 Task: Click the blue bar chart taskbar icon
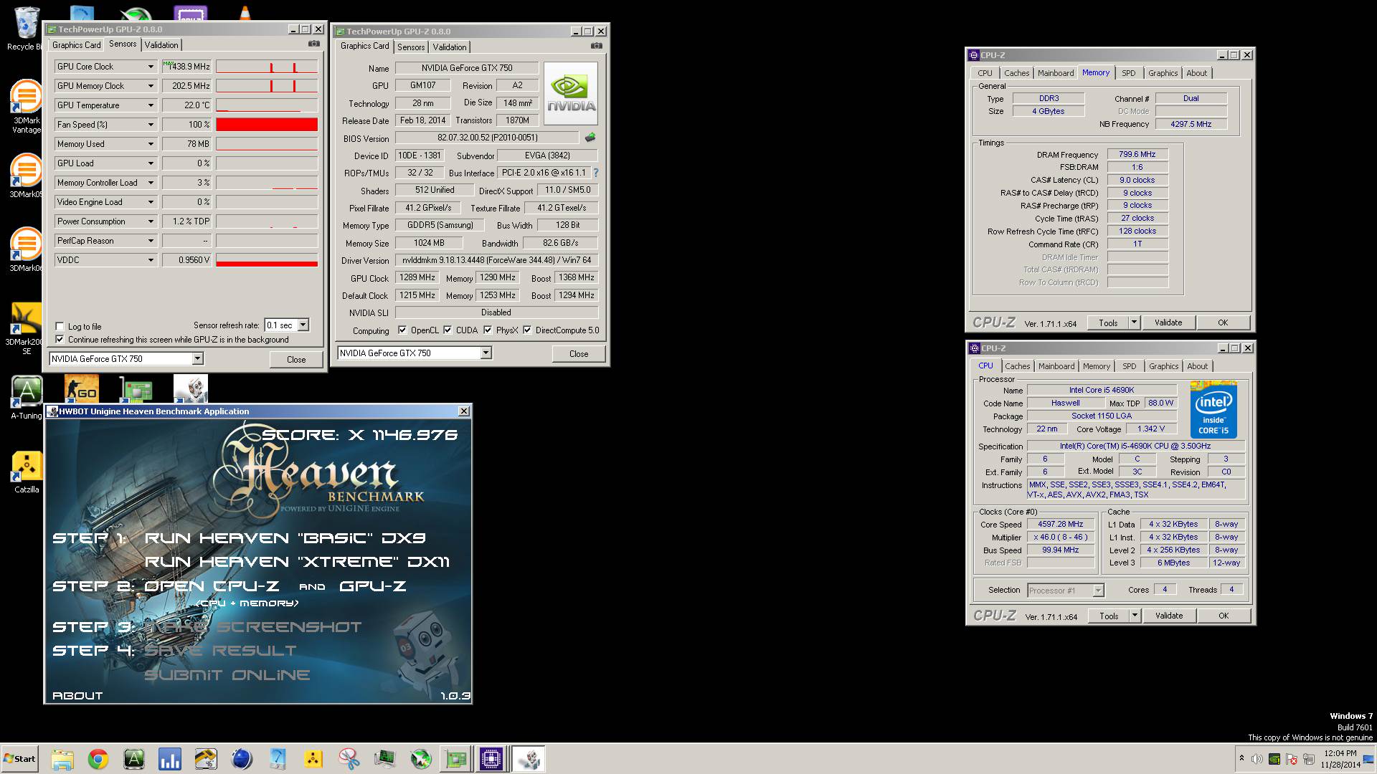170,759
